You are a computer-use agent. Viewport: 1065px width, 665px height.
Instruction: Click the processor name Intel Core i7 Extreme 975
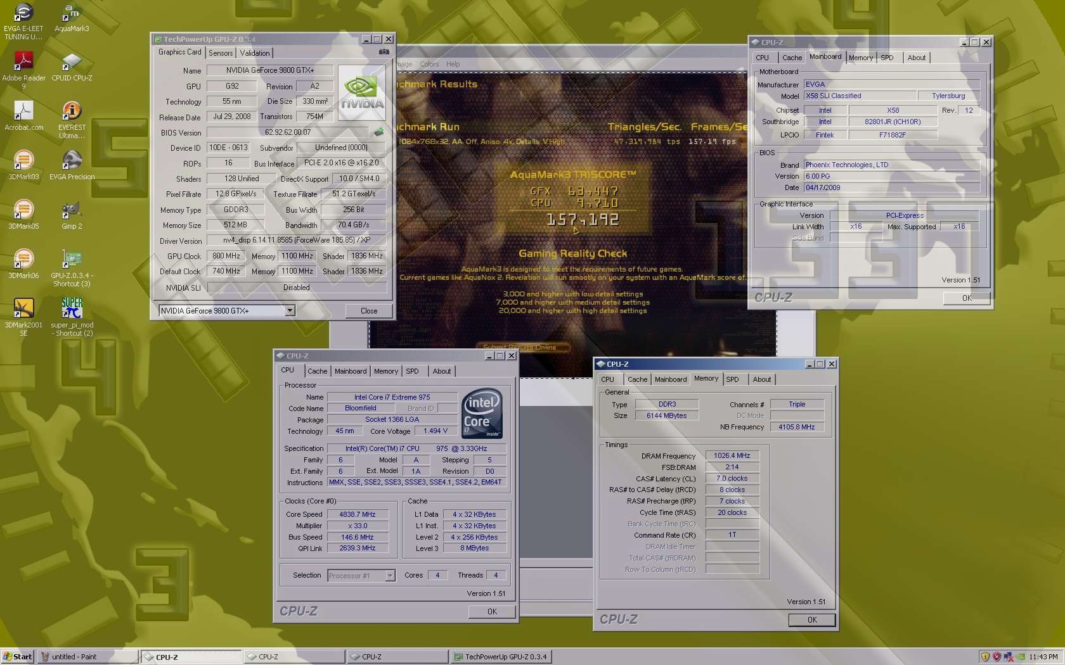click(392, 397)
